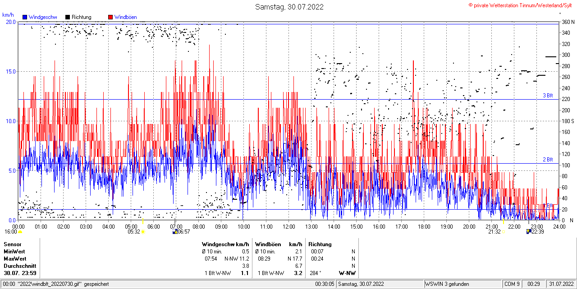Click the km/h unit label top left
The height and width of the screenshot is (289, 577).
click(9, 15)
